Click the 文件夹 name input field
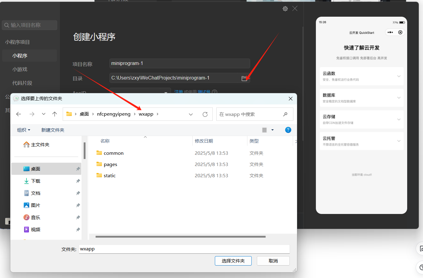Viewport: 423px width, 278px height. tap(184, 249)
